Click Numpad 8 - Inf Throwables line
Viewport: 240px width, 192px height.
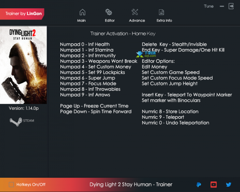coord(90,89)
